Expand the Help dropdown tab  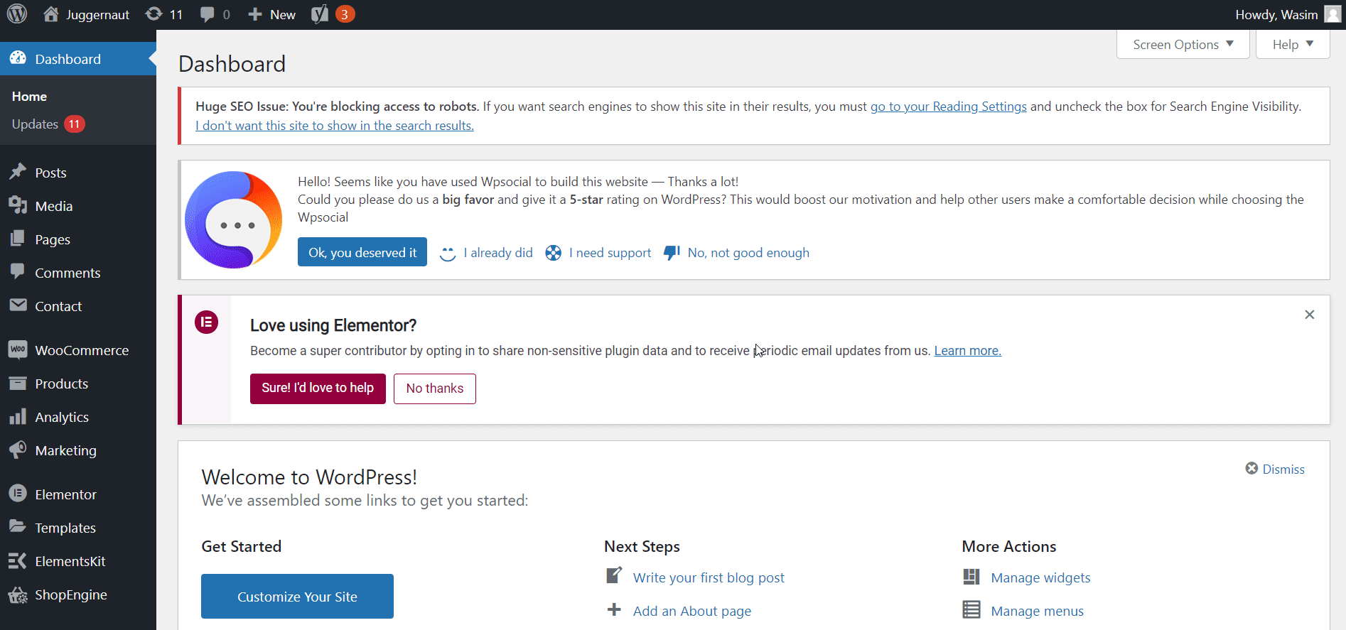tap(1293, 44)
